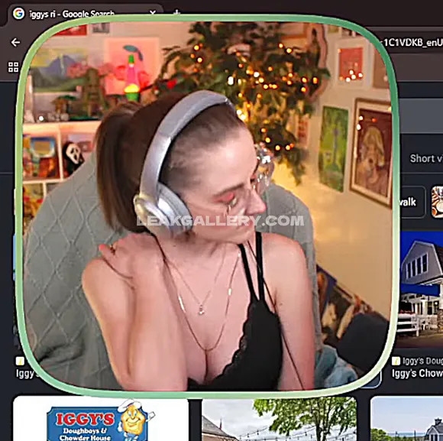
Task: Click the yellow favicon above left Iggy label
Action: point(20,361)
